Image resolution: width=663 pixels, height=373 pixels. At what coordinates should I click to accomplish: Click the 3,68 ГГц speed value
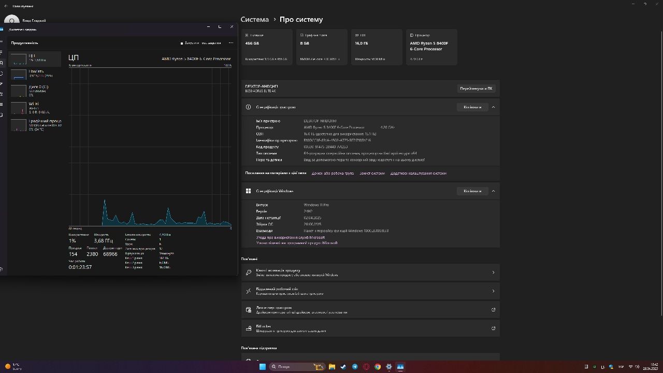tap(103, 240)
